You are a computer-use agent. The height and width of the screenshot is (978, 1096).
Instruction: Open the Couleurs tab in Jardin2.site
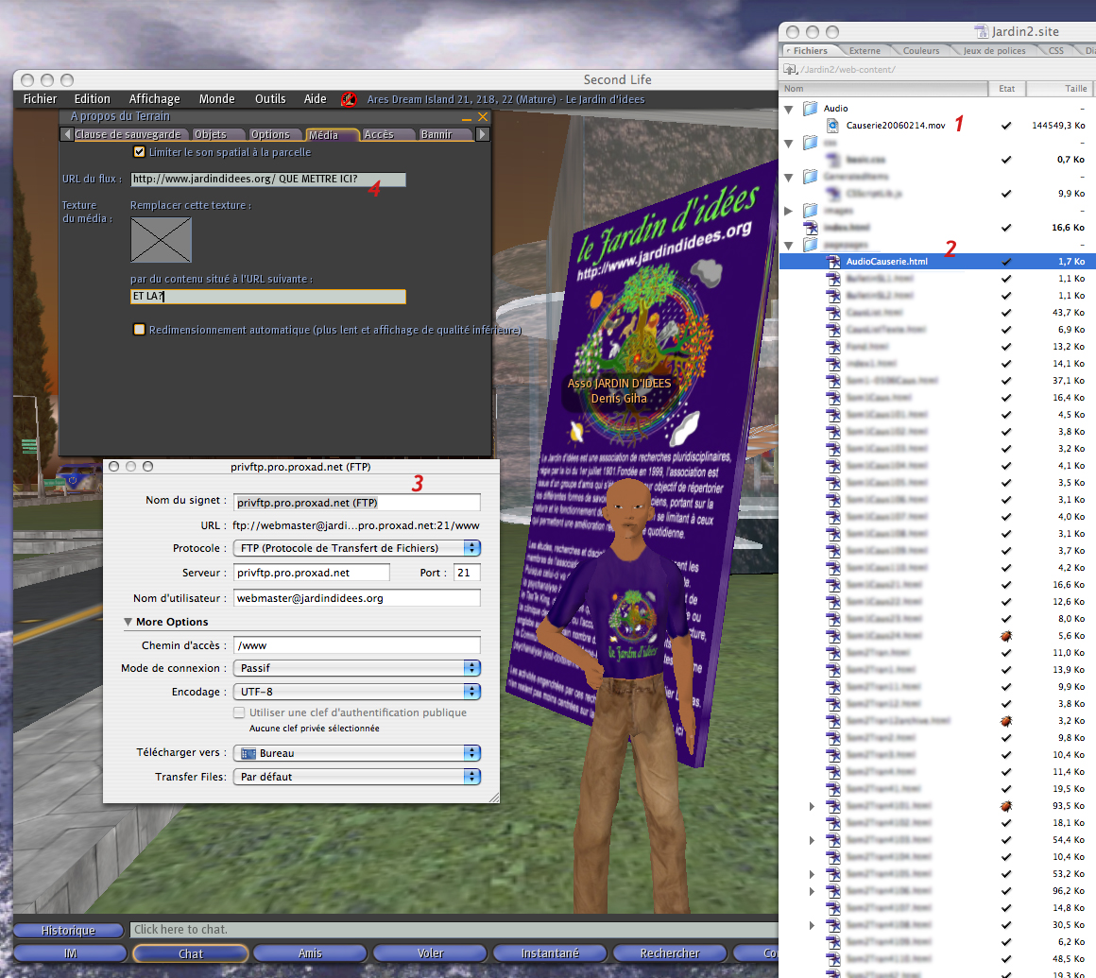tap(920, 50)
